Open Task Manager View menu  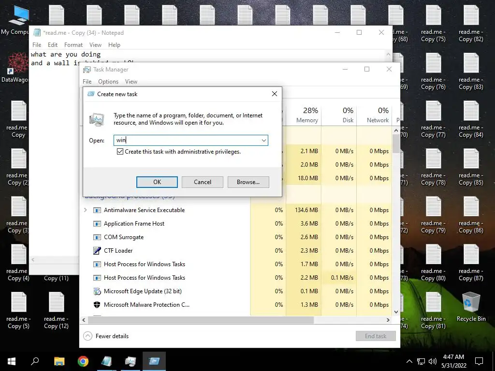pyautogui.click(x=131, y=81)
